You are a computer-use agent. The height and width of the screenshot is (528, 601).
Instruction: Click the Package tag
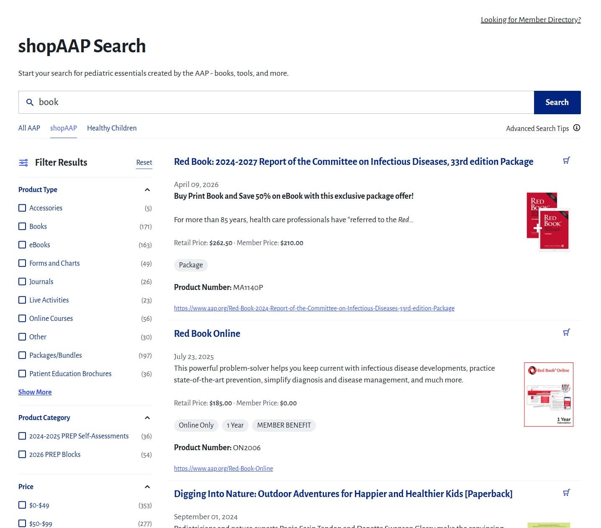[x=191, y=265]
